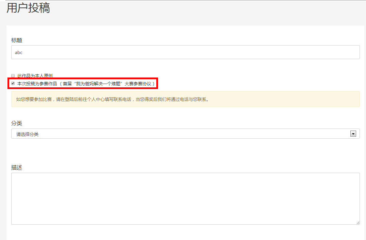This screenshot has height=240, width=366.
Task: Check the 此作品为本人原创 checkbox
Action: coord(13,76)
